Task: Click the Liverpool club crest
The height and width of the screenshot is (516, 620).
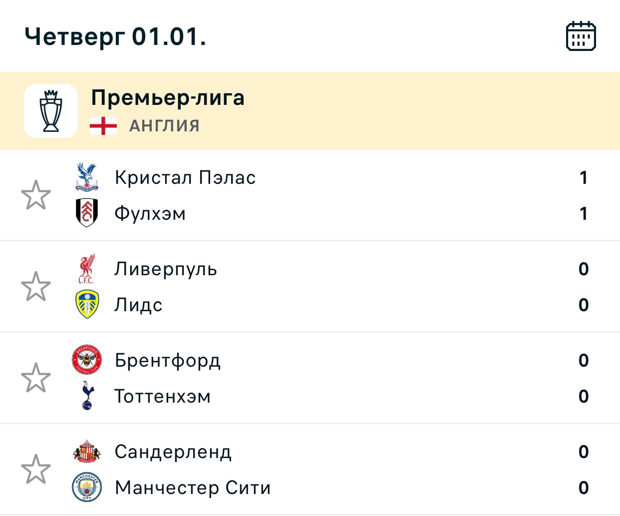Action: [87, 269]
